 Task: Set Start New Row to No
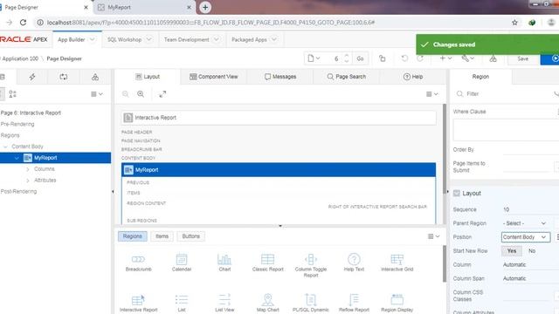532,251
